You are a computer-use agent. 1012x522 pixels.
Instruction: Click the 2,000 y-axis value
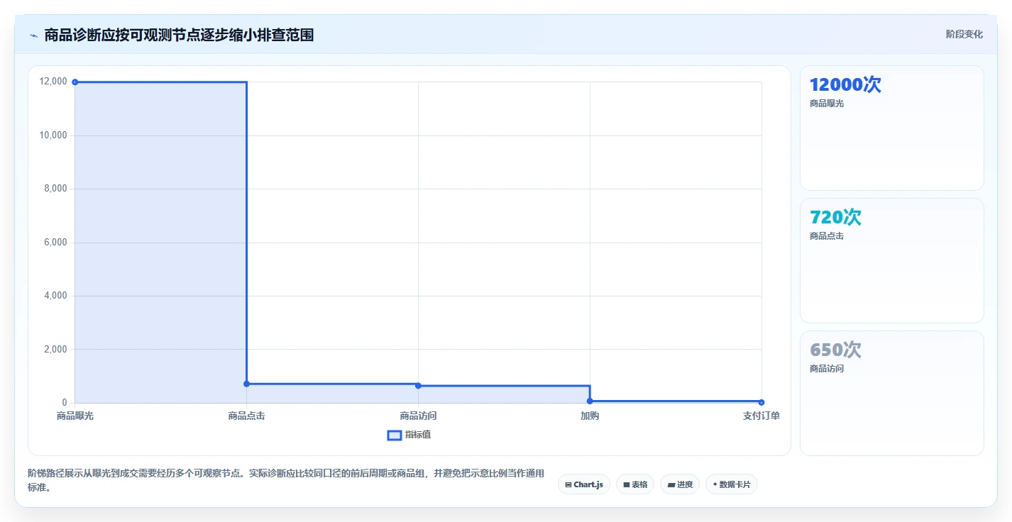[56, 350]
